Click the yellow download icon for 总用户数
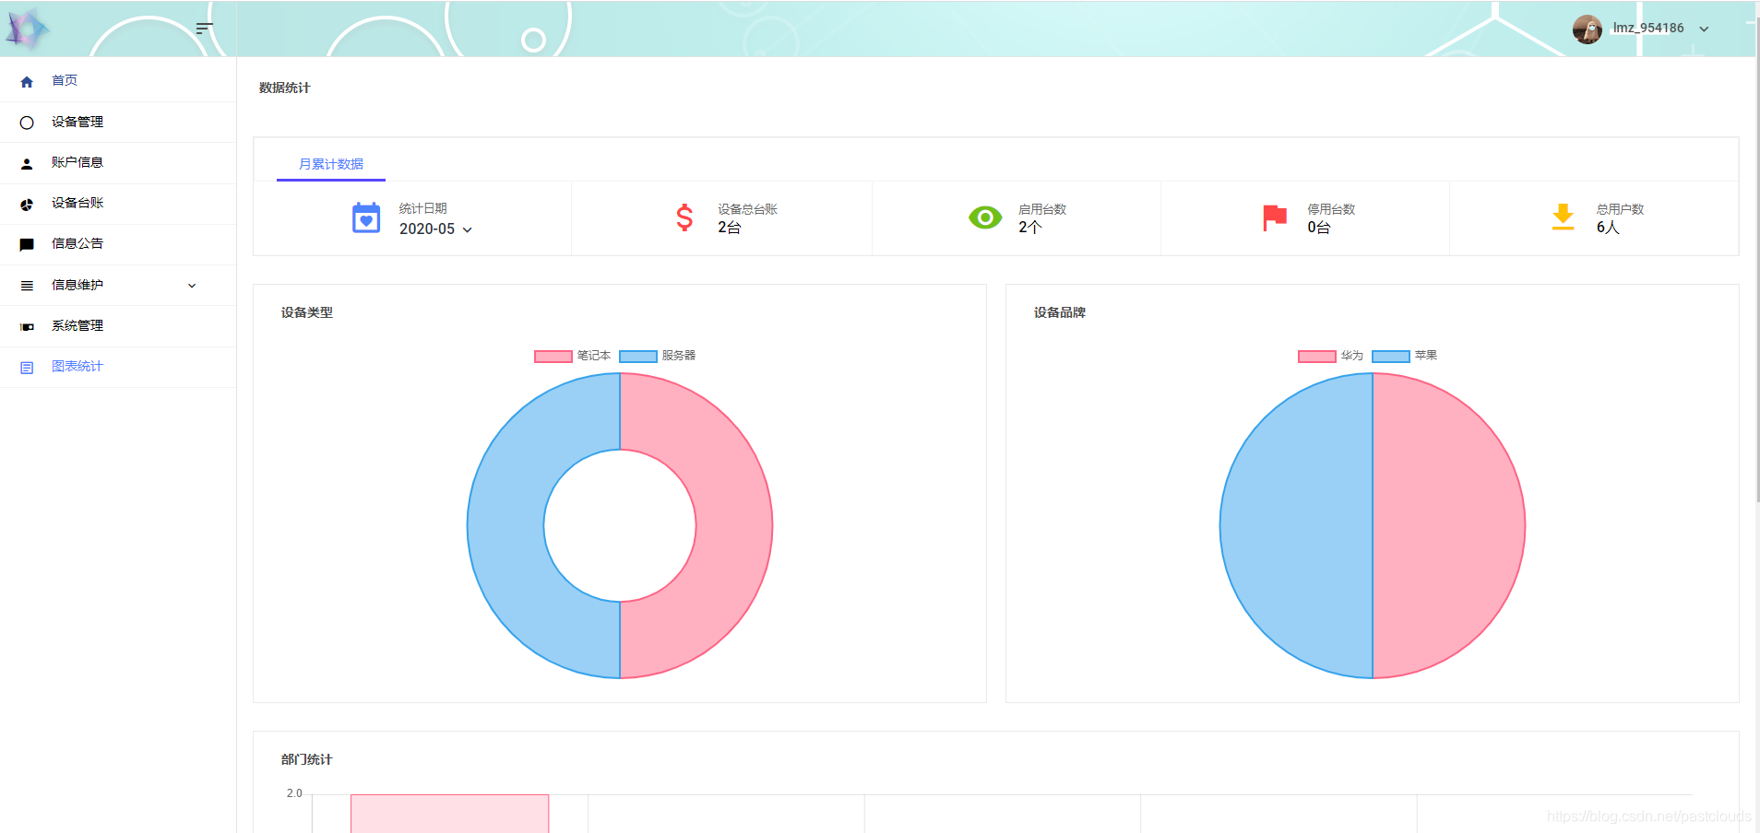1760x833 pixels. tap(1563, 217)
